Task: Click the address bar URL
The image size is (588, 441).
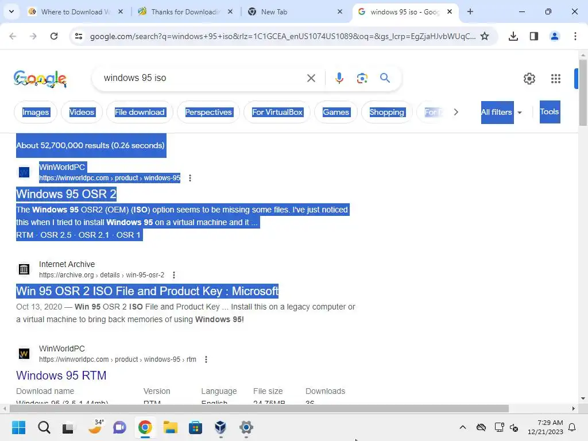Action: 283,36
